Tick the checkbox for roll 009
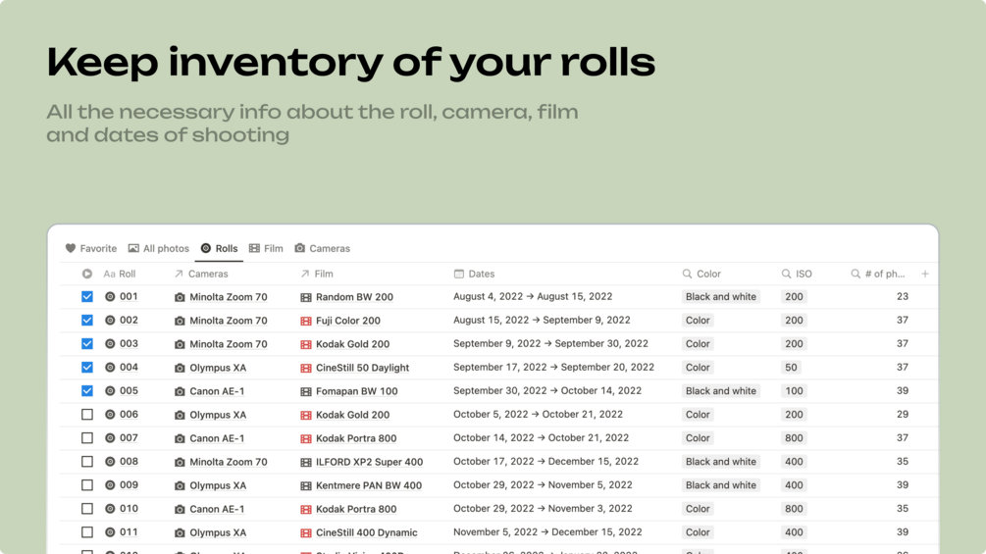This screenshot has height=554, width=986. click(x=87, y=485)
